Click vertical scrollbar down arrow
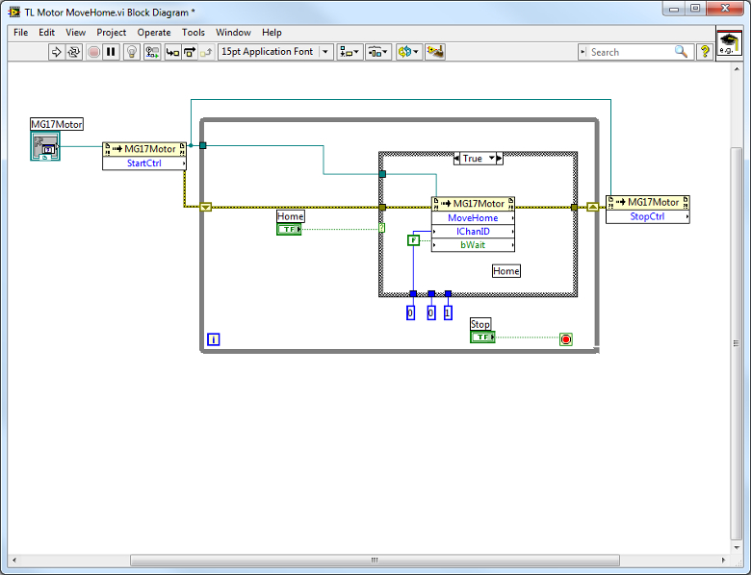751x575 pixels. click(737, 547)
